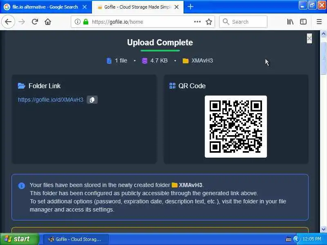Open the browser home page icon
This screenshot has width=327, height=245.
(x=48, y=22)
